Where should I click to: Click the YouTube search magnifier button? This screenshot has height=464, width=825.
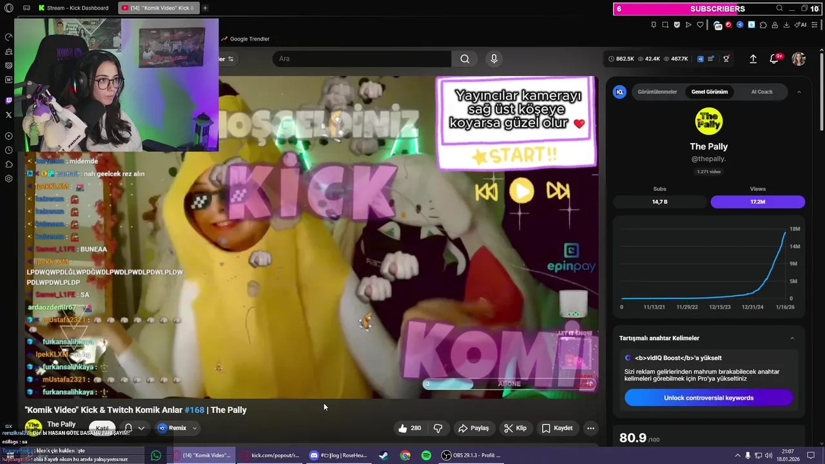(x=465, y=59)
